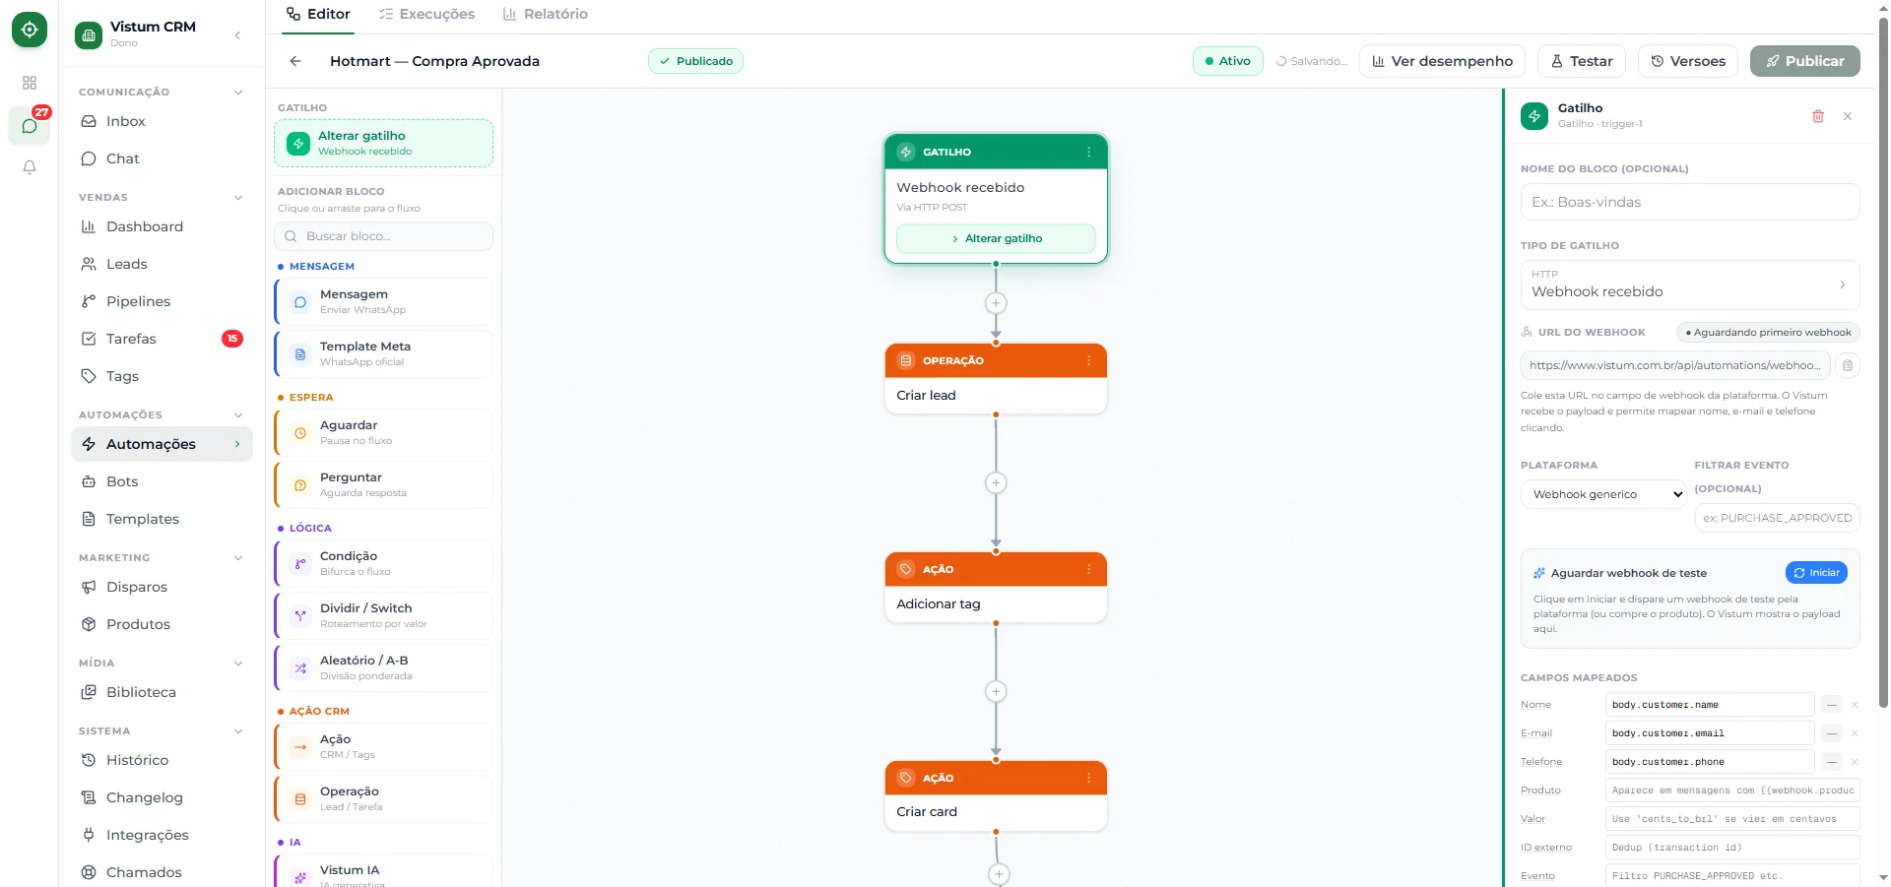Open the Tipo de gatilho Webhook recebido selector
Viewport: 1891px width, 887px height.
pos(1690,285)
